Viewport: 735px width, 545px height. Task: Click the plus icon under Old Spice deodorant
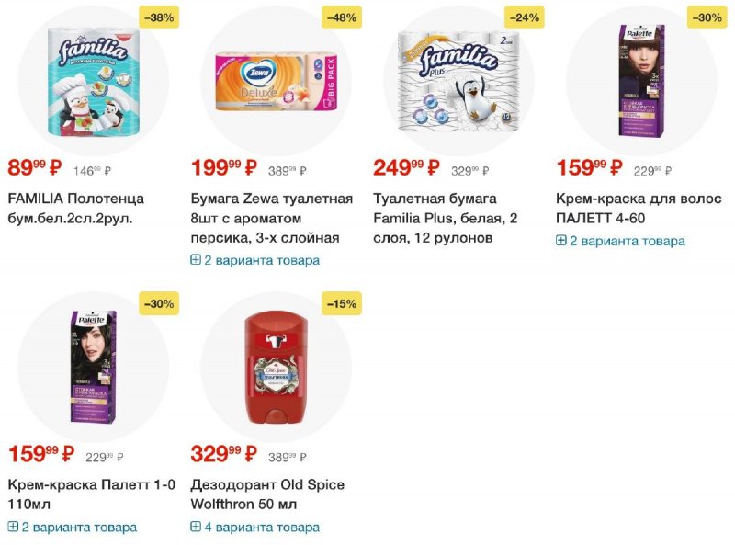tap(196, 527)
